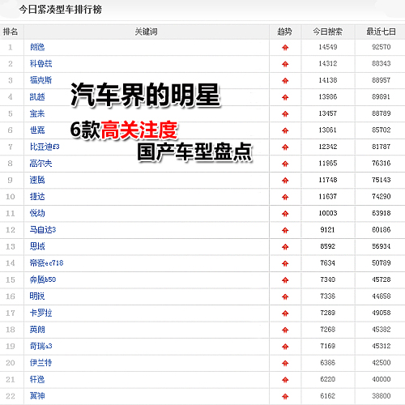
Task: Click the 关键词 column header
Action: (x=146, y=32)
